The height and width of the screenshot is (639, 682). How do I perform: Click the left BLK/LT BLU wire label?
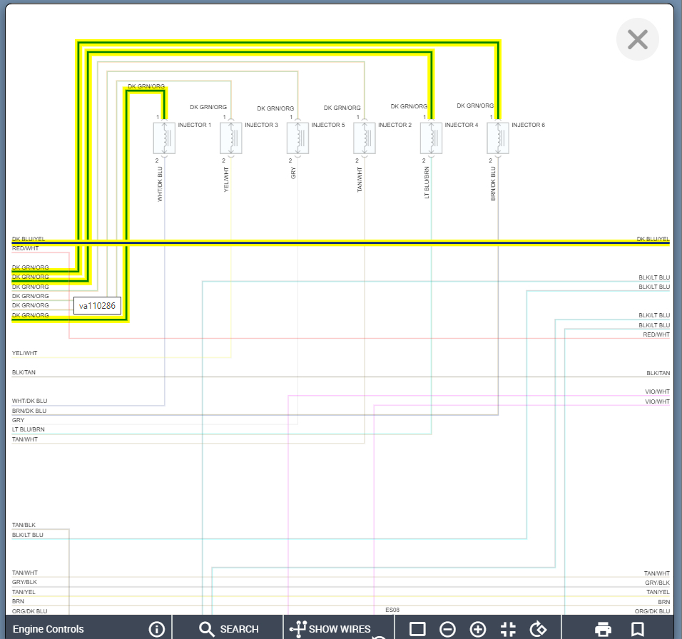[28, 535]
